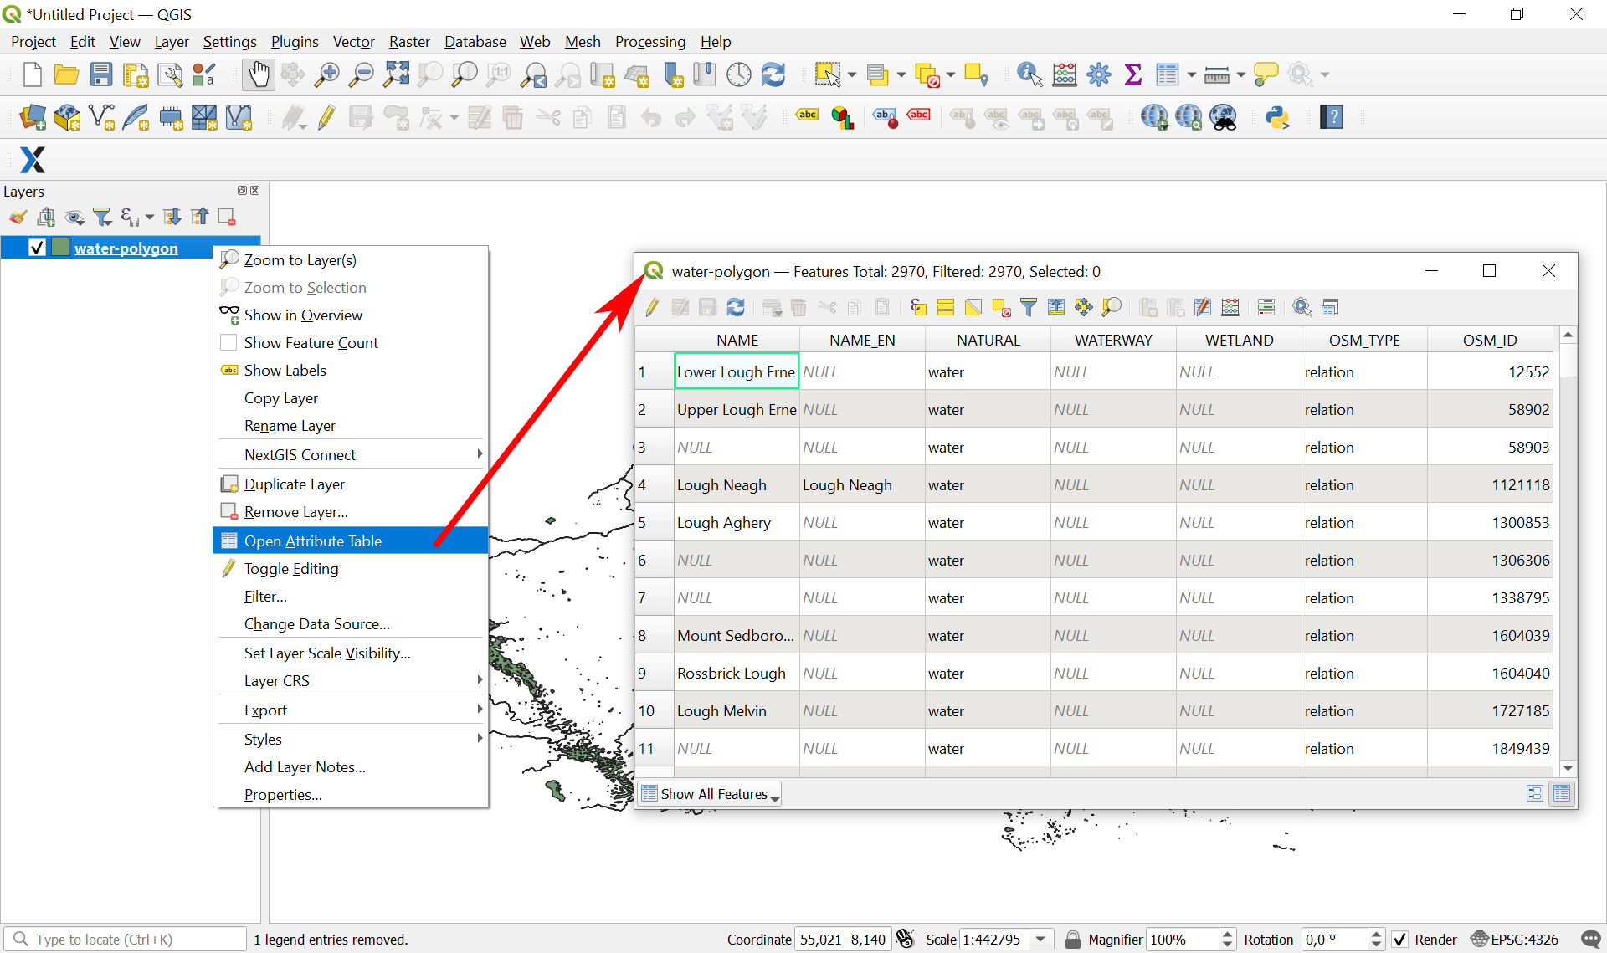1607x953 pixels.
Task: Toggle water-polygon layer visibility checkbox
Action: [37, 248]
